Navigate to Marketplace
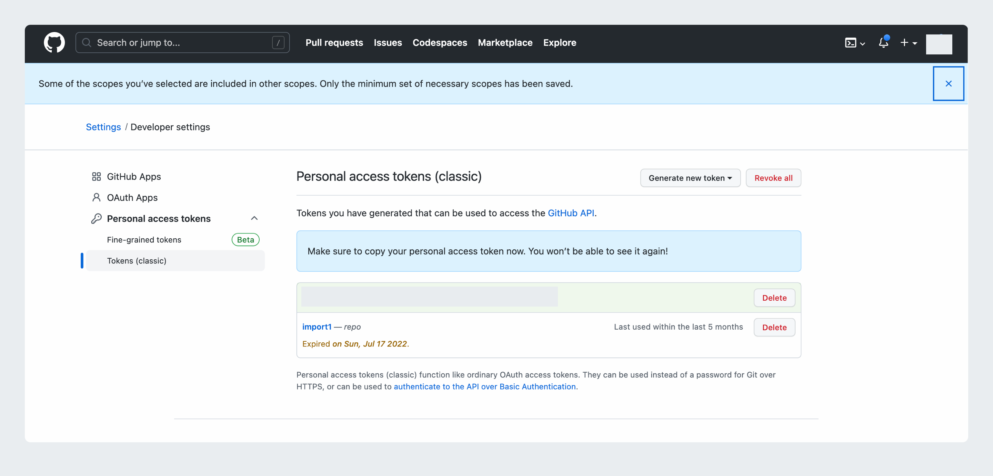Image resolution: width=993 pixels, height=476 pixels. (505, 43)
